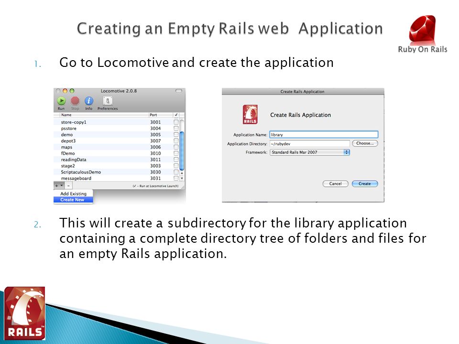Open Locomotive Preferences icon

pyautogui.click(x=108, y=101)
